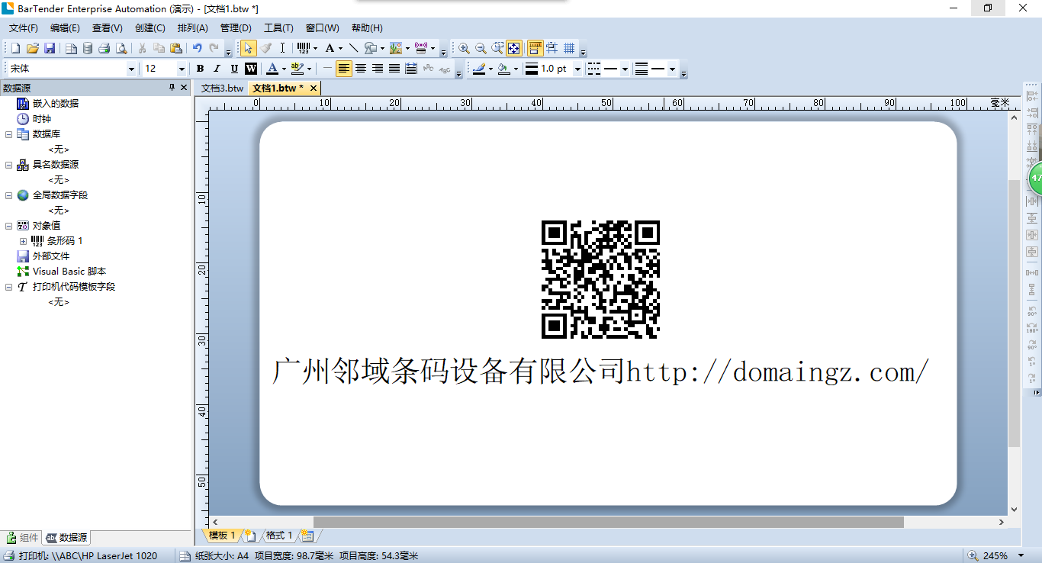Open the font name dropdown showing 宋体

[131, 69]
